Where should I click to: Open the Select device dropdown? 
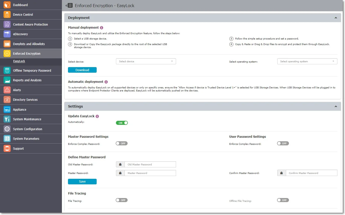pyautogui.click(x=146, y=61)
